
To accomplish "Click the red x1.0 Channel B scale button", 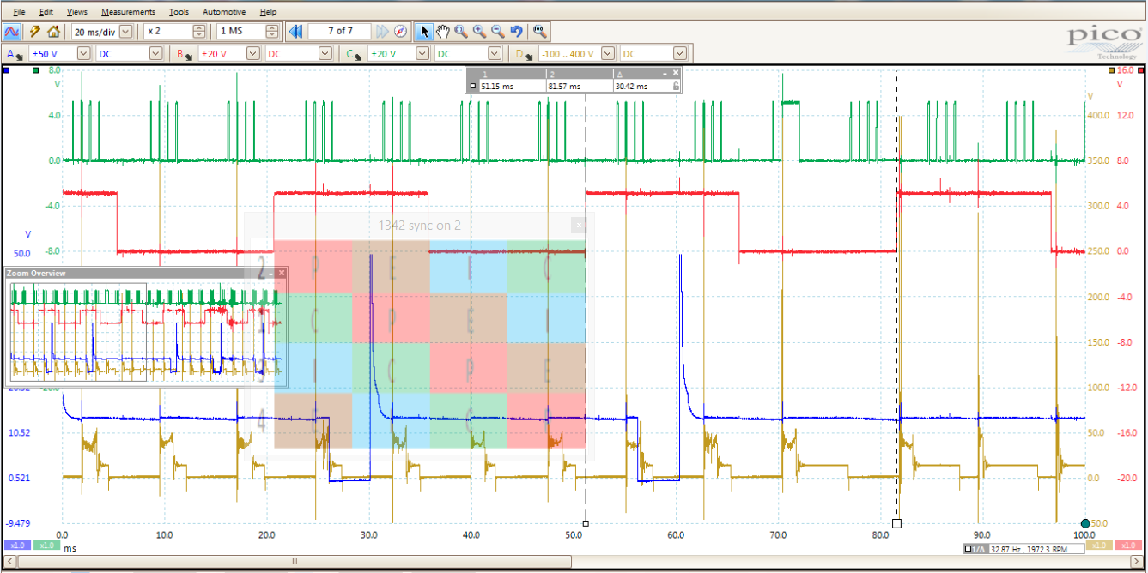I will tap(1129, 546).
